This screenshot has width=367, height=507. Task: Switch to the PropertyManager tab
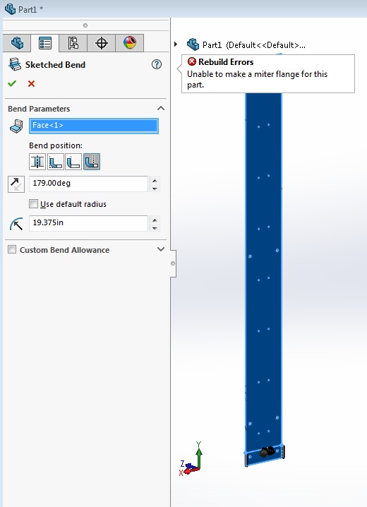click(x=45, y=43)
